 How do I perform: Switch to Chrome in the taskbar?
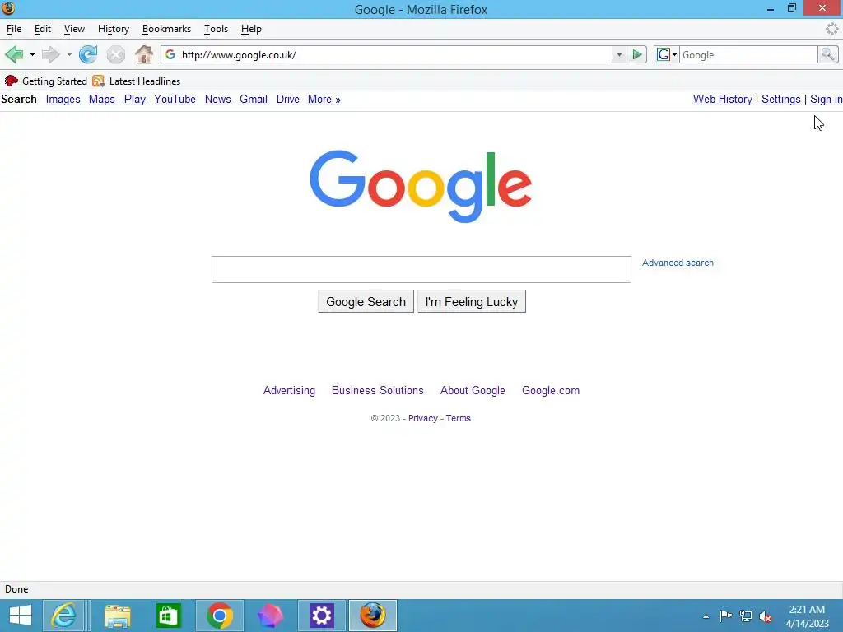point(219,616)
